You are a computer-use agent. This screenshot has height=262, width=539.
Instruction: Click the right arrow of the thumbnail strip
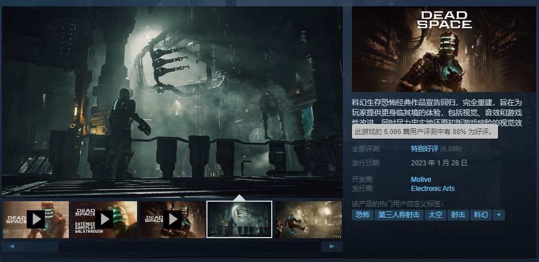click(x=331, y=247)
